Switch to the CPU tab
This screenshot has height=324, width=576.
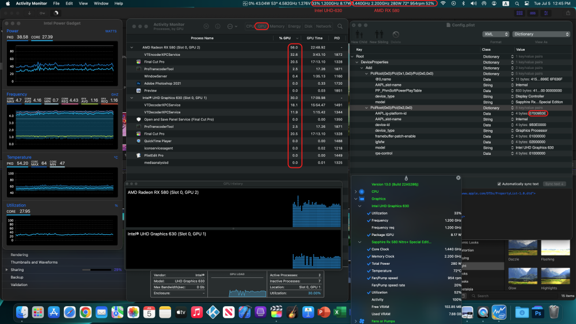[250, 26]
